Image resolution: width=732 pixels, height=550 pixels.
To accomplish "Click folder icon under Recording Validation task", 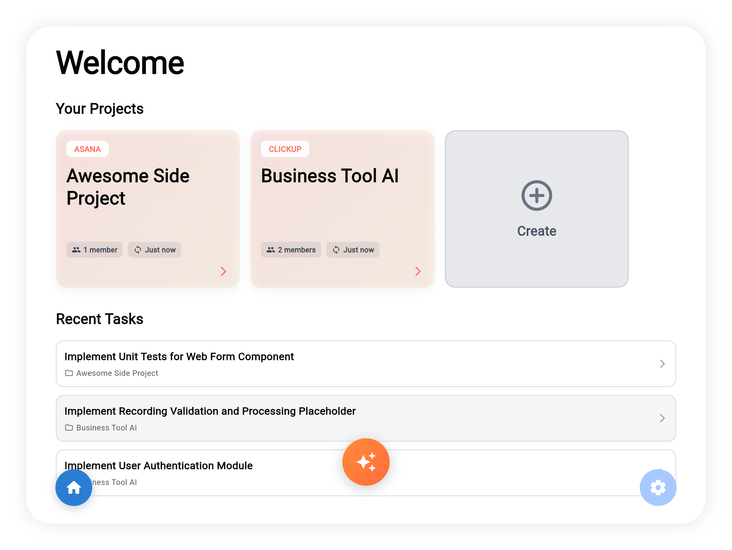I will (x=69, y=427).
